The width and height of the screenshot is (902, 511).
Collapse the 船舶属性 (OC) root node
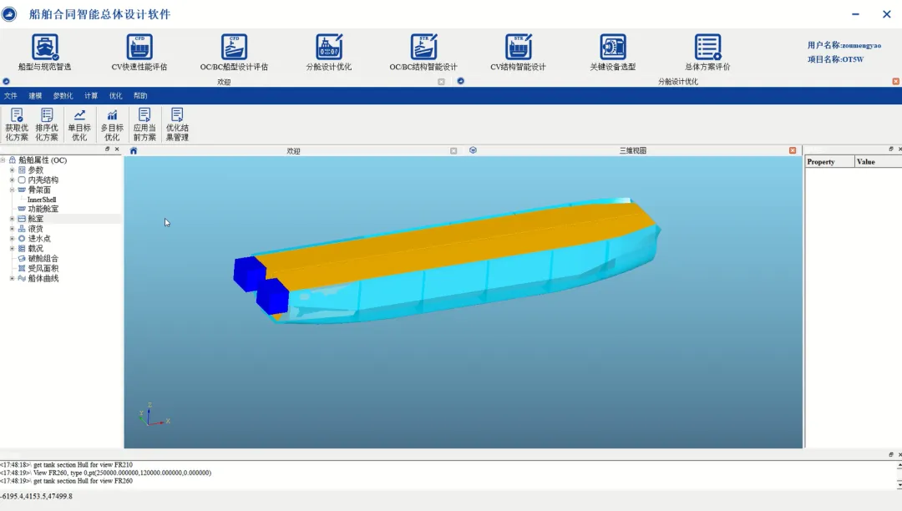pos(3,160)
